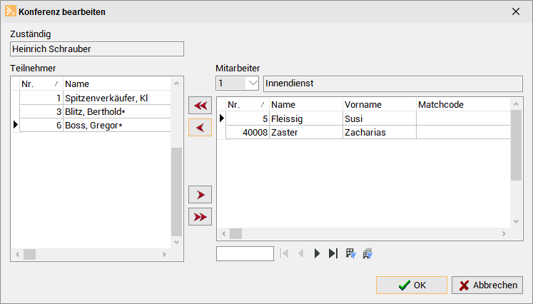The width and height of the screenshot is (533, 304).
Task: Go to the first record in the navigator
Action: pos(284,253)
